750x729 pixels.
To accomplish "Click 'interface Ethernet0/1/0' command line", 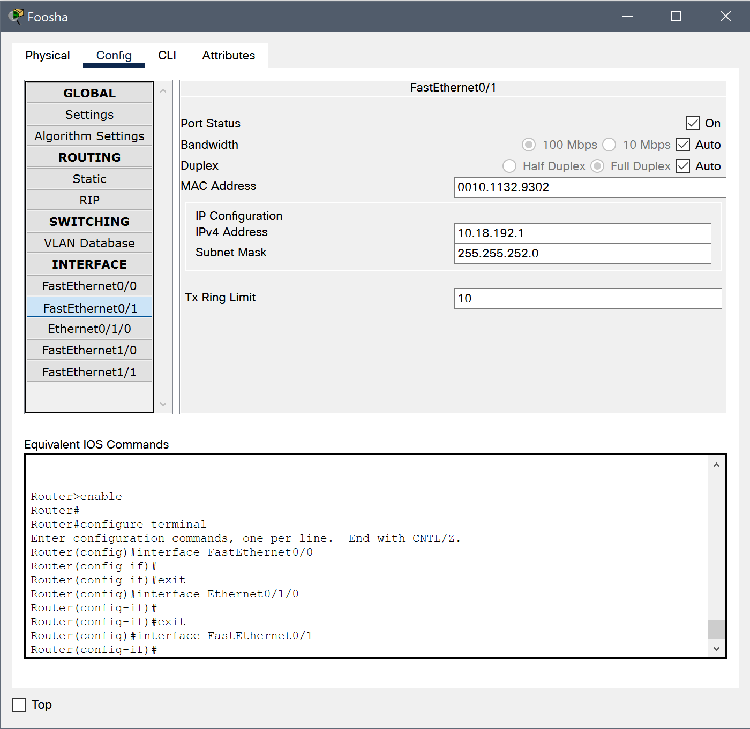I will [x=164, y=594].
